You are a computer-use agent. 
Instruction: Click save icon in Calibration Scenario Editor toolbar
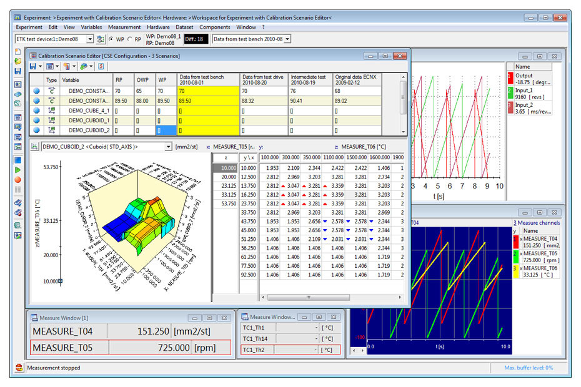pos(33,66)
